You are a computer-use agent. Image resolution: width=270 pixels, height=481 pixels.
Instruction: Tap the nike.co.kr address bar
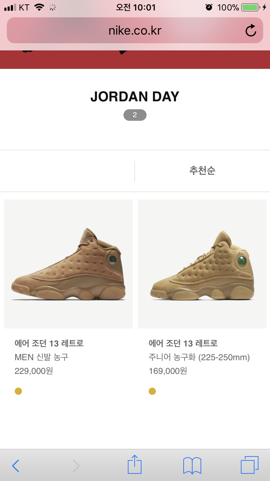[135, 31]
